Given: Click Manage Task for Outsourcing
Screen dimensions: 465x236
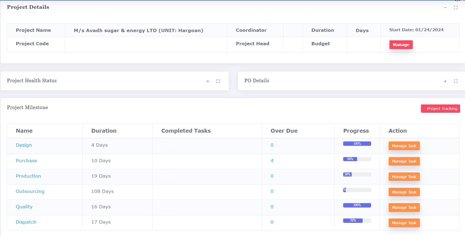Looking at the screenshot, I should (x=404, y=192).
